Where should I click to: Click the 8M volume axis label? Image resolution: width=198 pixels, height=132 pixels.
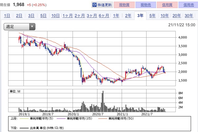(181, 93)
